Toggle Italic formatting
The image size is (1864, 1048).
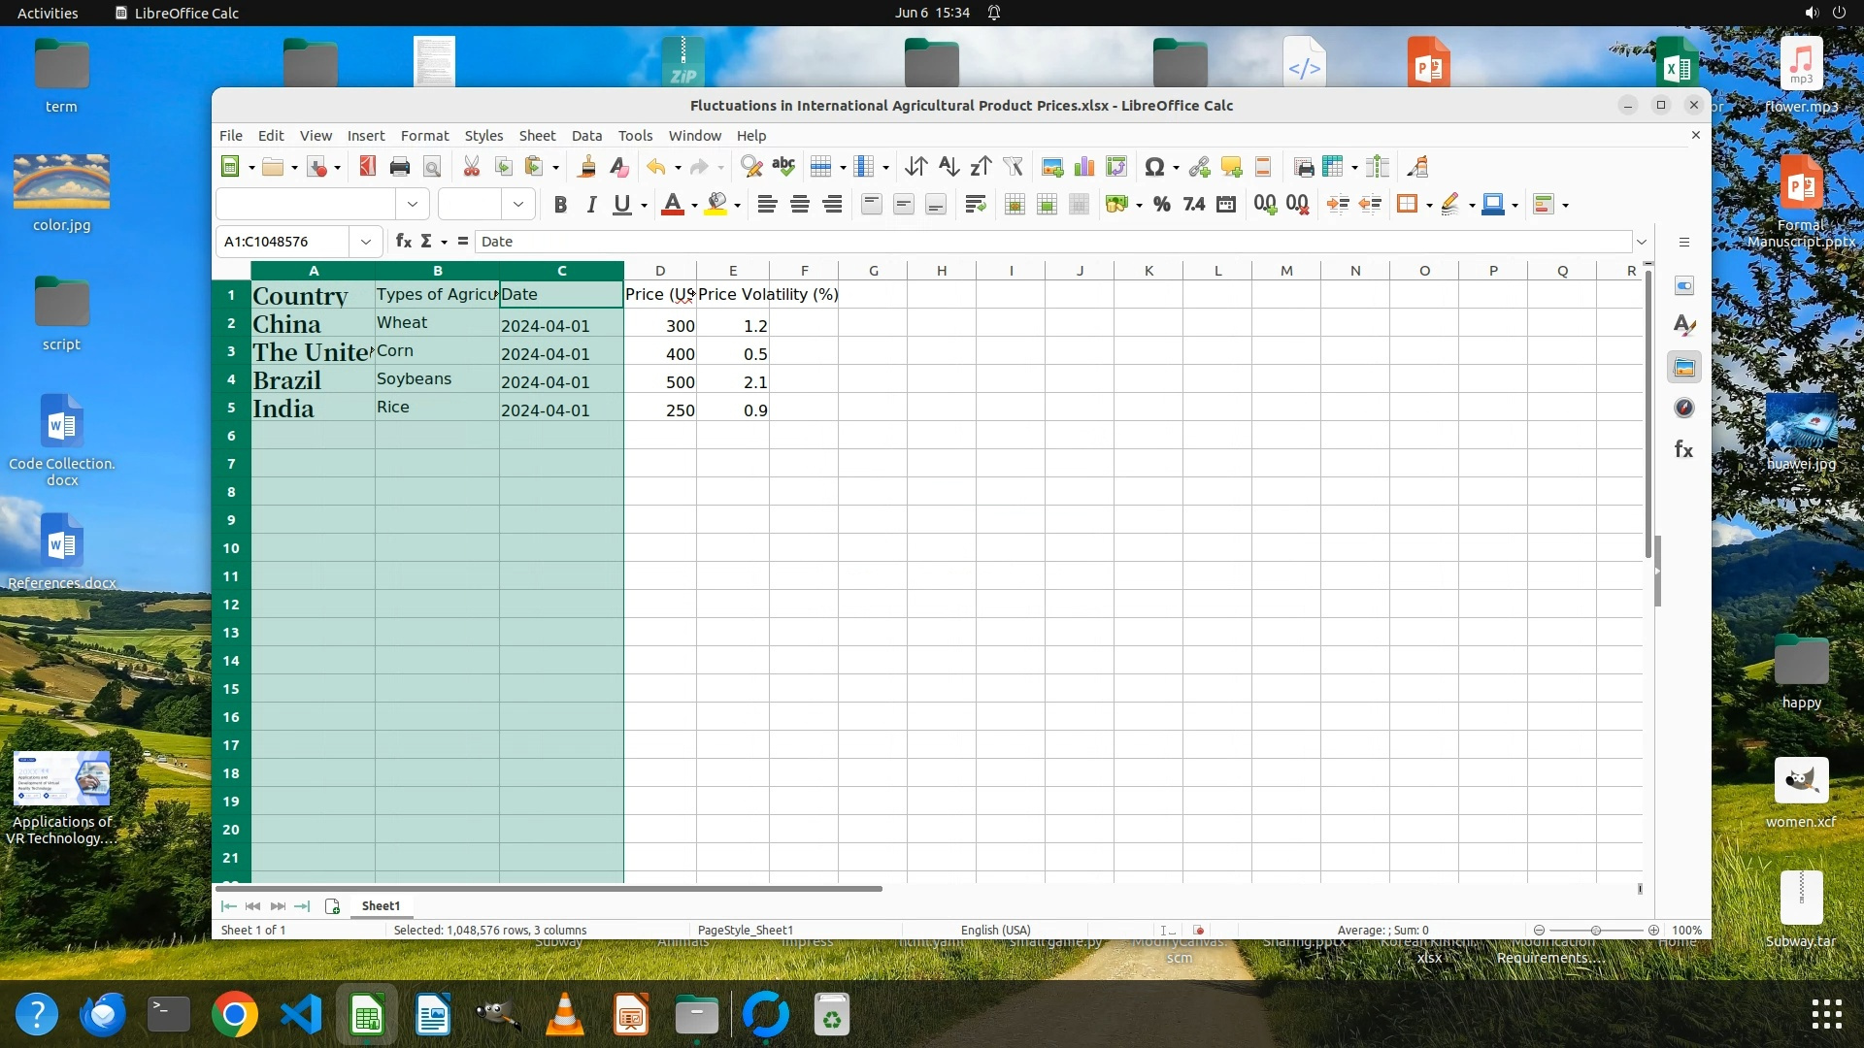tap(590, 205)
